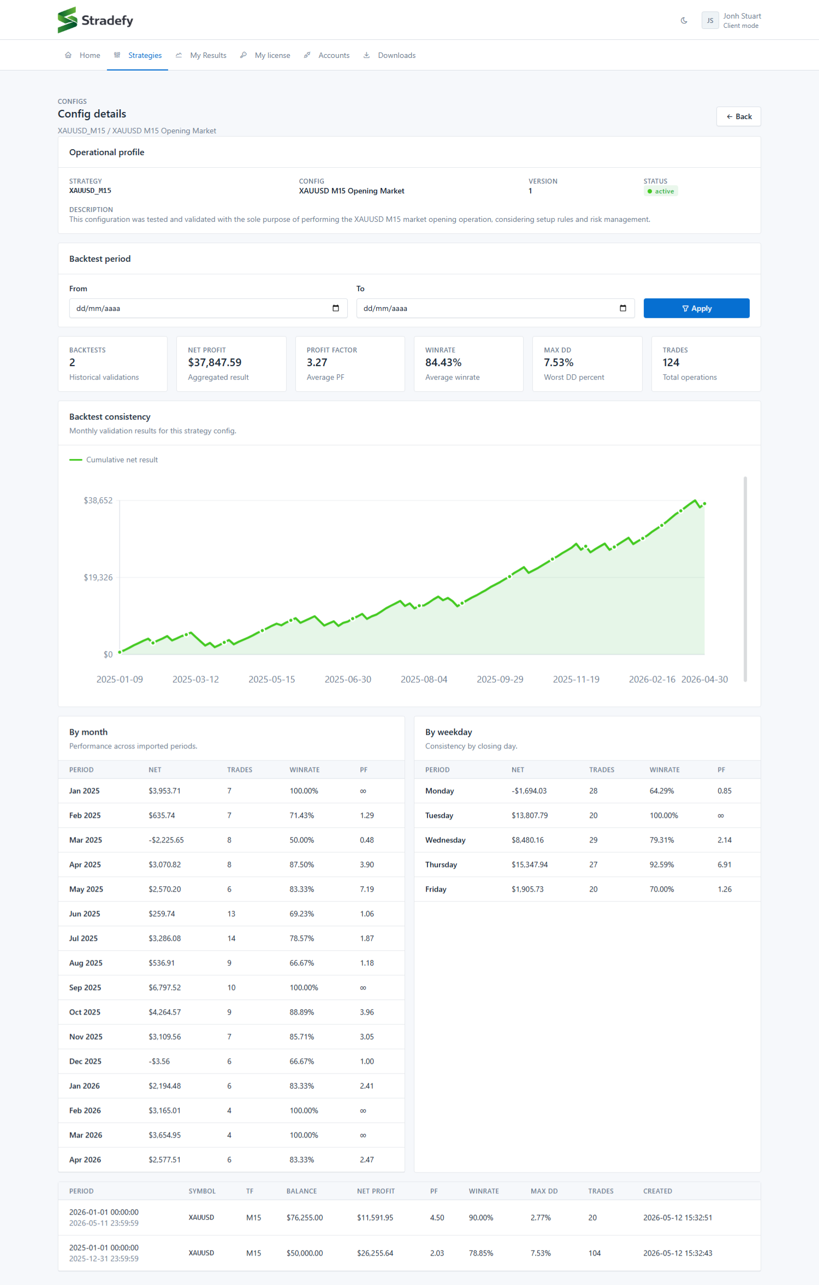Click the Wednesday weekday row
The image size is (819, 1285).
point(587,840)
